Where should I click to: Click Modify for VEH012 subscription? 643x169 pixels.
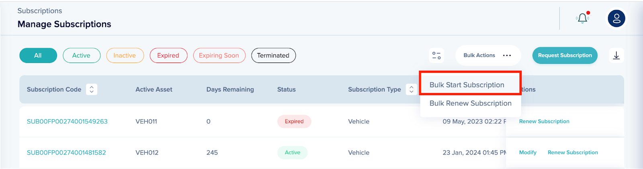[527, 153]
